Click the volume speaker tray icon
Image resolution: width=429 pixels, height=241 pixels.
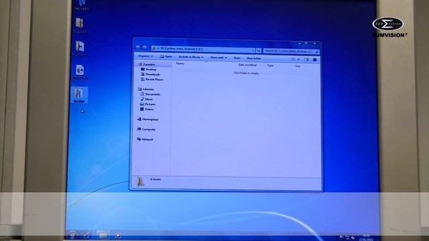pyautogui.click(x=353, y=238)
